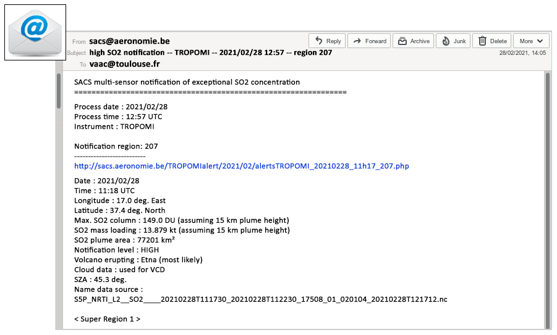Forward this email using the Forward button
This screenshot has height=335, width=557.
tap(368, 41)
